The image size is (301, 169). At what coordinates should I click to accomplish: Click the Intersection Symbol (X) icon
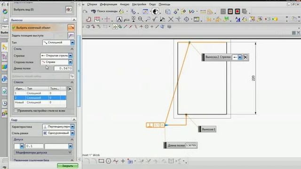click(x=171, y=19)
